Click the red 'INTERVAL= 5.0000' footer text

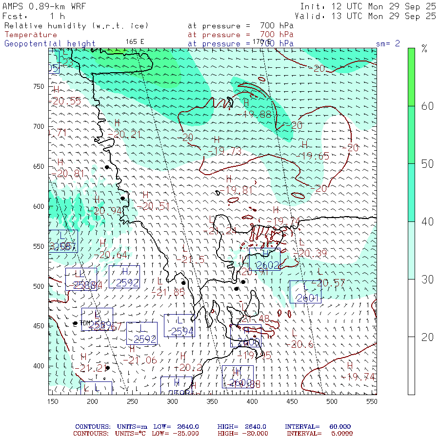pyautogui.click(x=319, y=434)
